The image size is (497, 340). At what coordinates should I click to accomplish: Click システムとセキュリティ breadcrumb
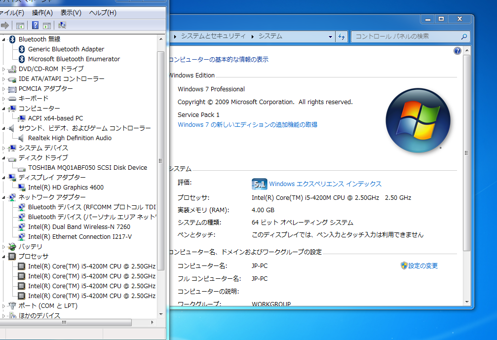point(213,36)
